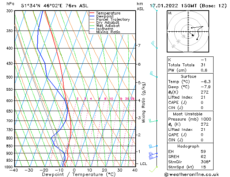Click the '850' pressure level label
Image resolution: width=230 pixels, height=177 pixels.
(10, 146)
